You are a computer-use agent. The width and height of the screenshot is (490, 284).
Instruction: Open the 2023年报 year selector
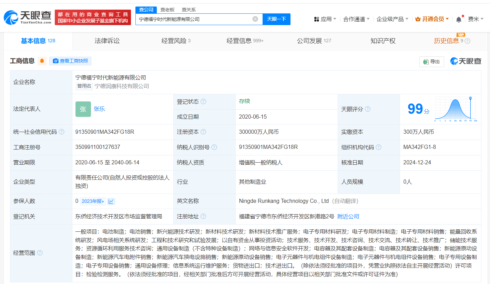[93, 201]
